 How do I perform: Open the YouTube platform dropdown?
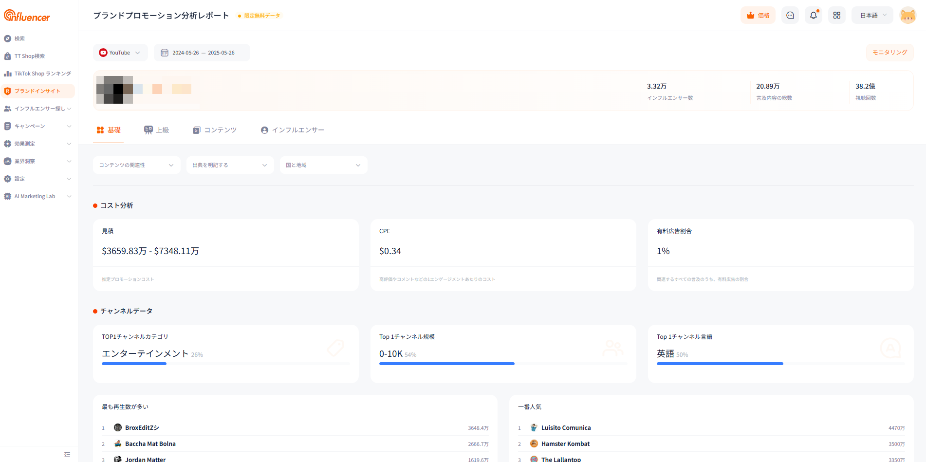coord(120,53)
